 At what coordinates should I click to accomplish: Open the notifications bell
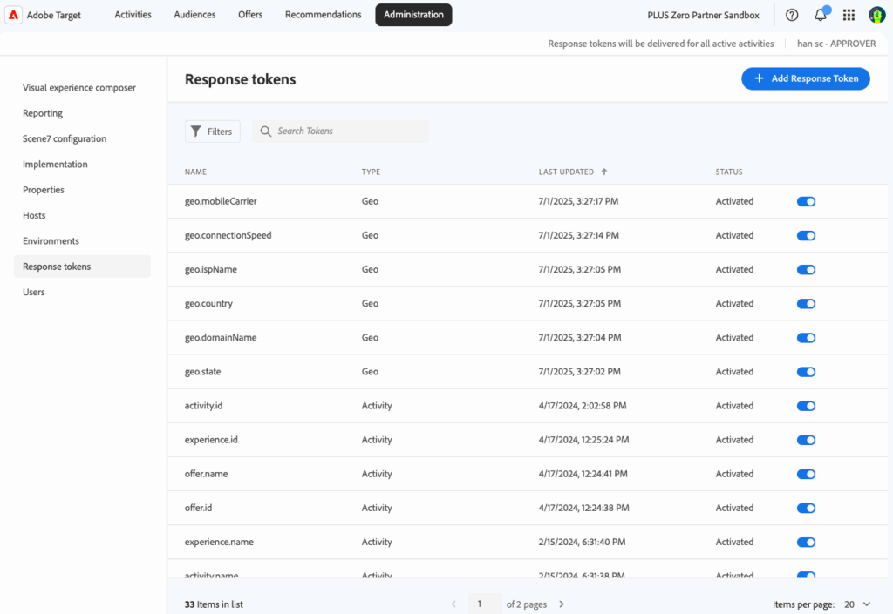(818, 14)
